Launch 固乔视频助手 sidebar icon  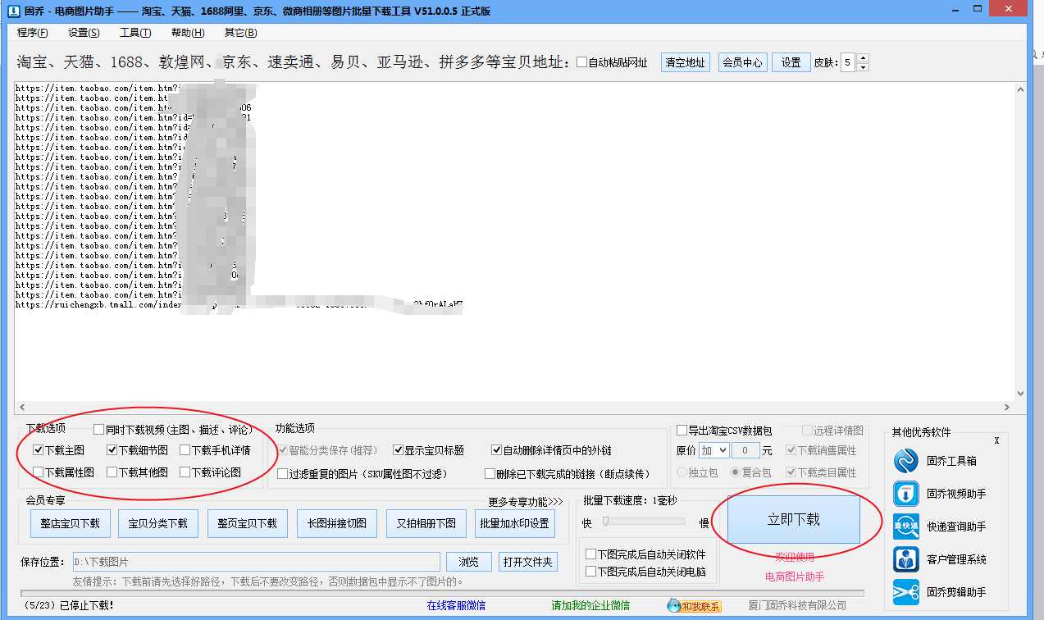click(x=905, y=494)
